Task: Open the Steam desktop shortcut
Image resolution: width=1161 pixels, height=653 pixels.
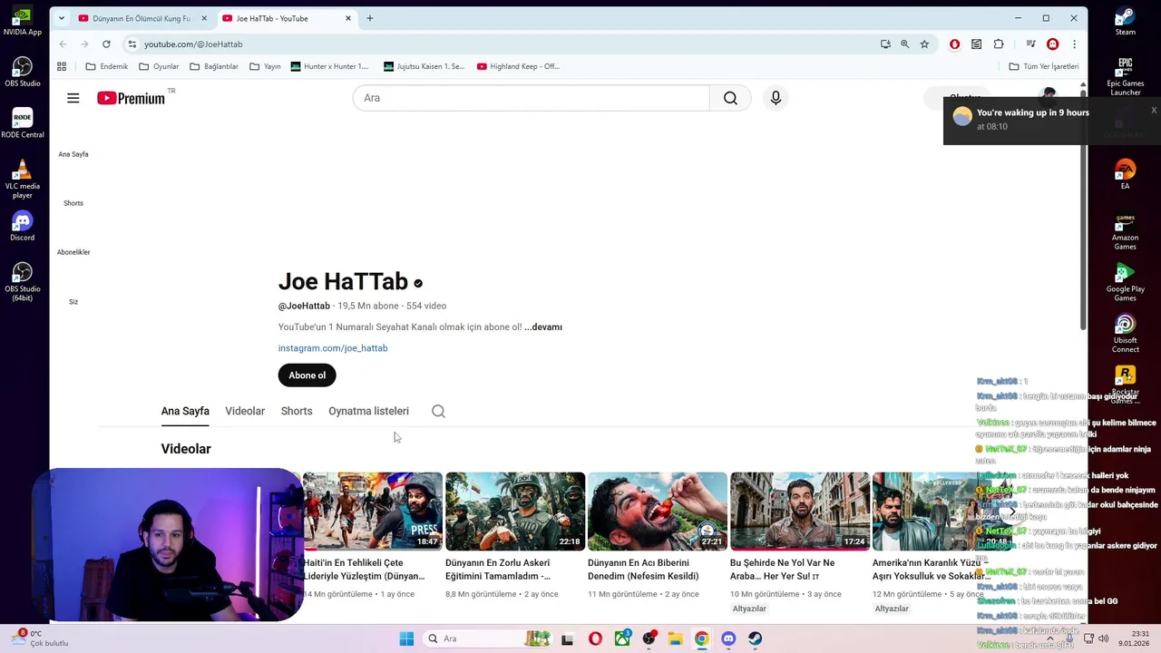Action: (x=1125, y=20)
